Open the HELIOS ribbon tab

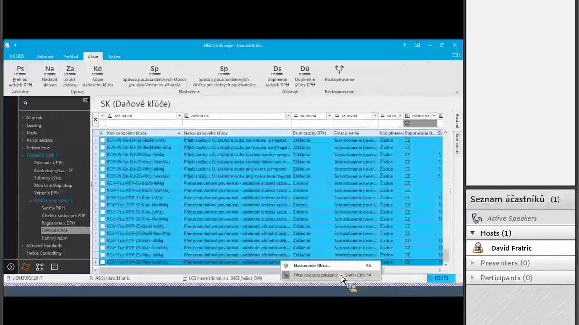pyautogui.click(x=17, y=56)
